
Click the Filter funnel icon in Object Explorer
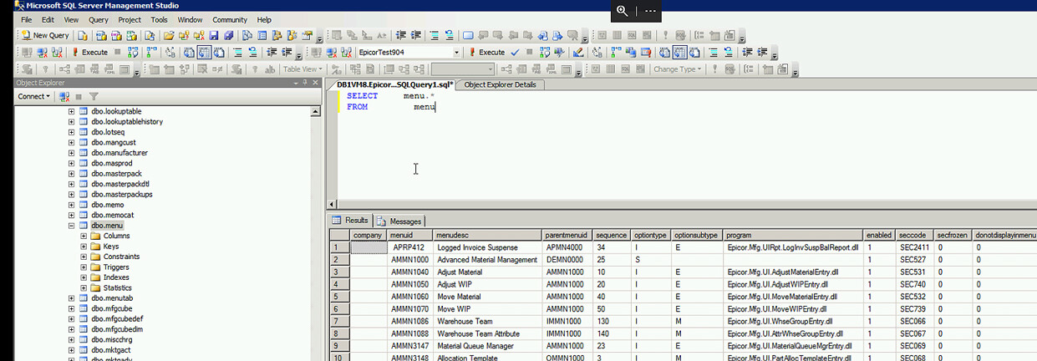coord(94,97)
